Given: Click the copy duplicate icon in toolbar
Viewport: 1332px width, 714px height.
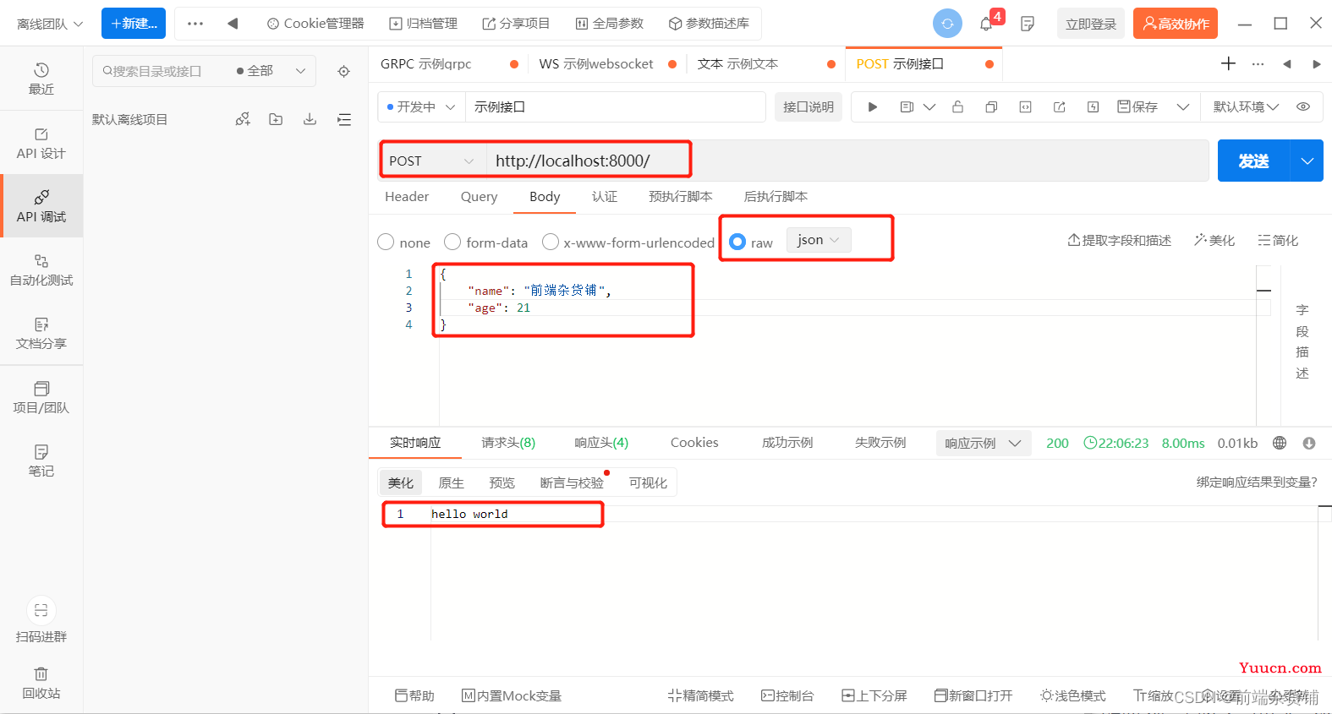Looking at the screenshot, I should pyautogui.click(x=991, y=106).
